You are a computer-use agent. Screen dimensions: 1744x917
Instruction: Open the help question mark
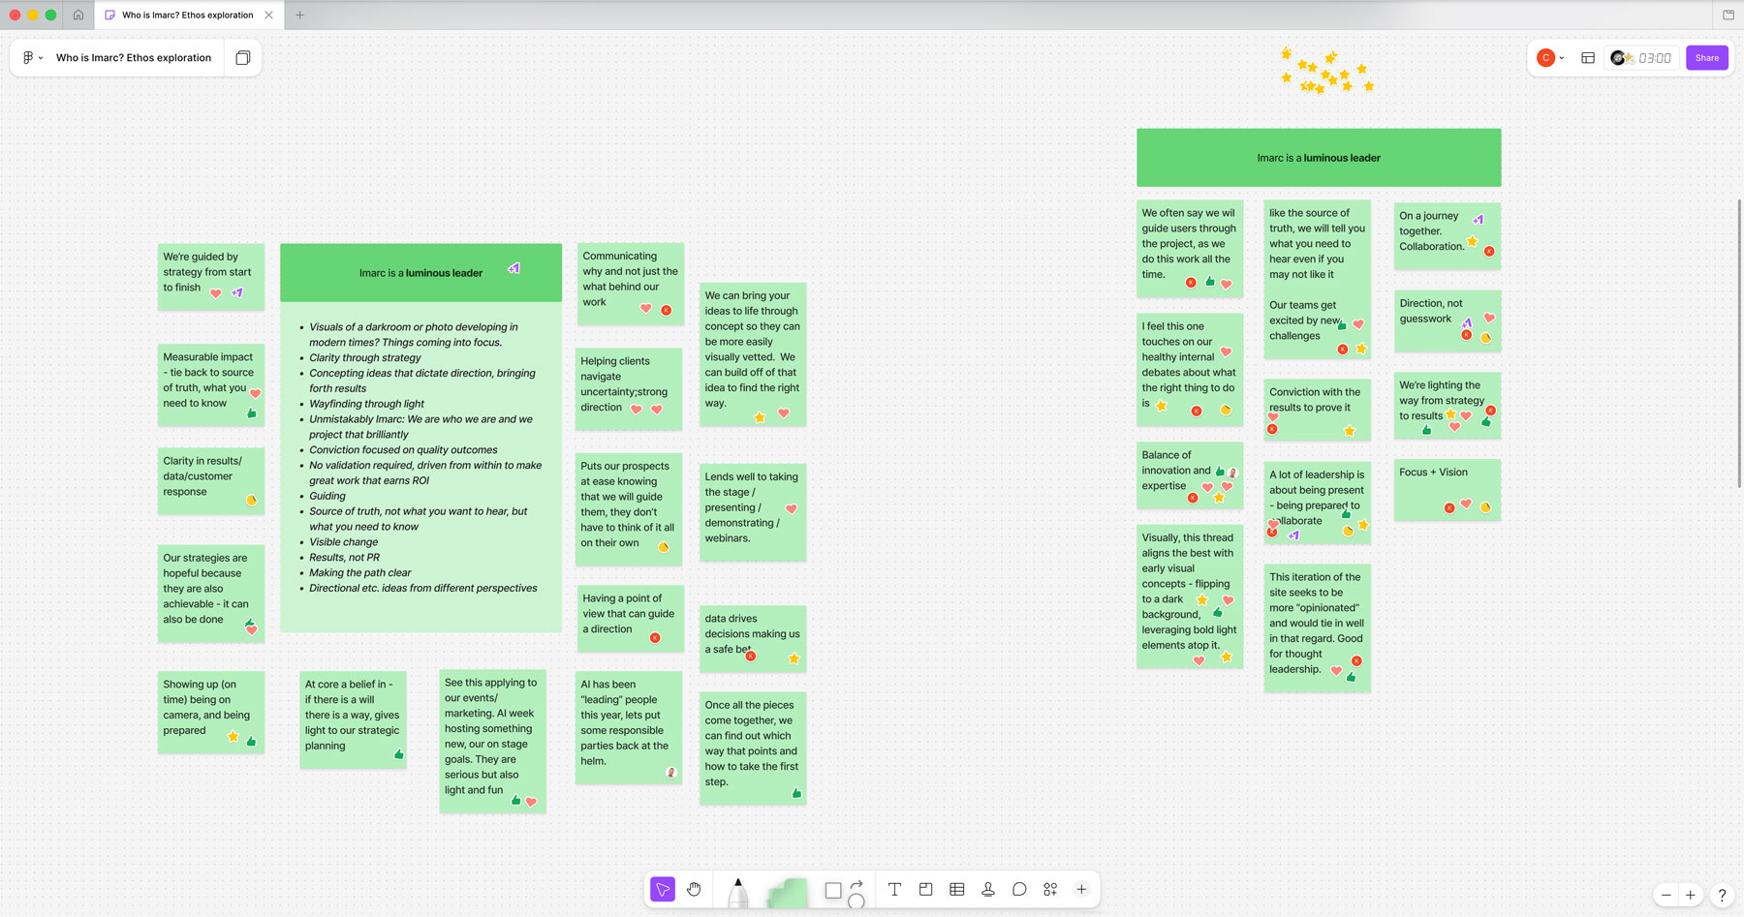point(1722,895)
